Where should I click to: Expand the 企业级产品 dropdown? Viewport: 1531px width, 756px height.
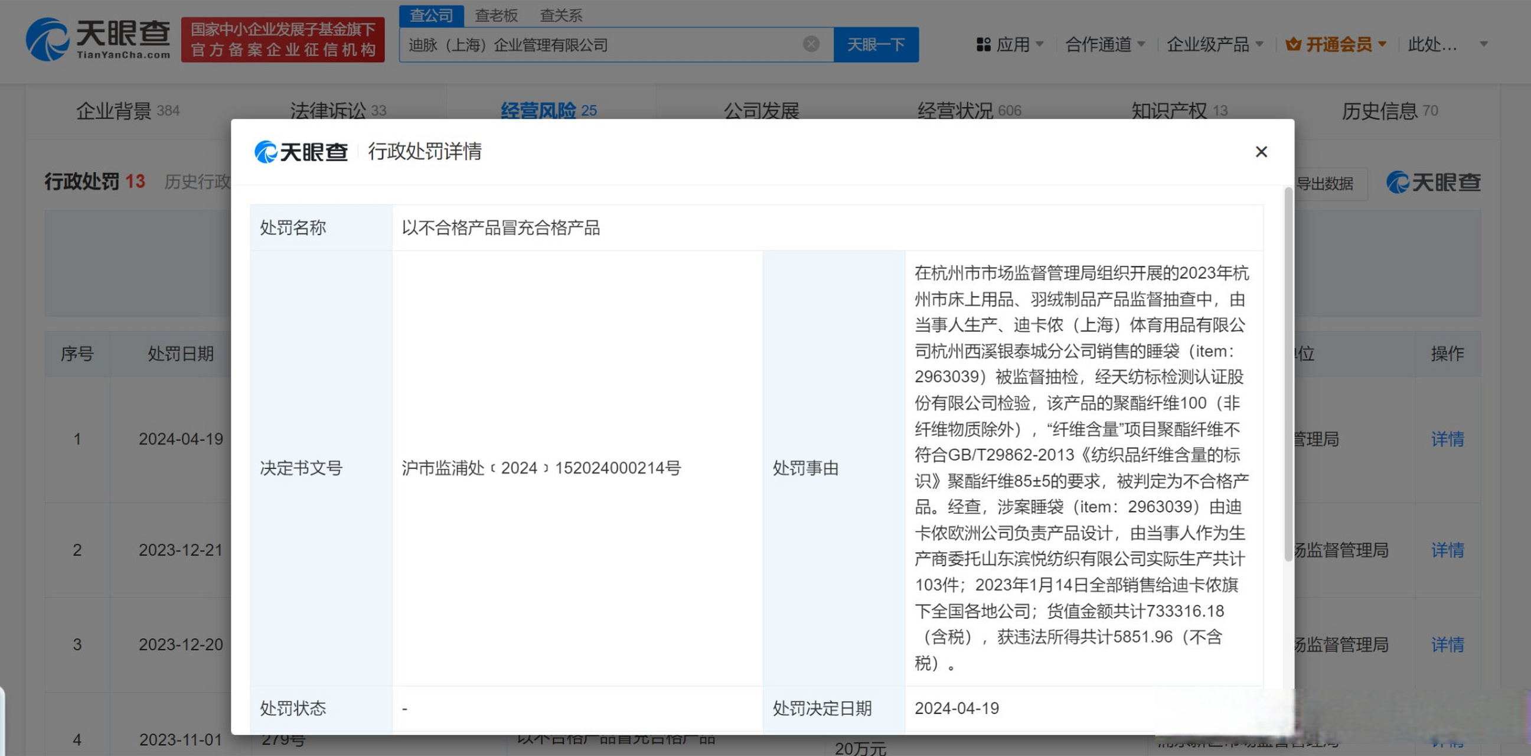[1215, 44]
